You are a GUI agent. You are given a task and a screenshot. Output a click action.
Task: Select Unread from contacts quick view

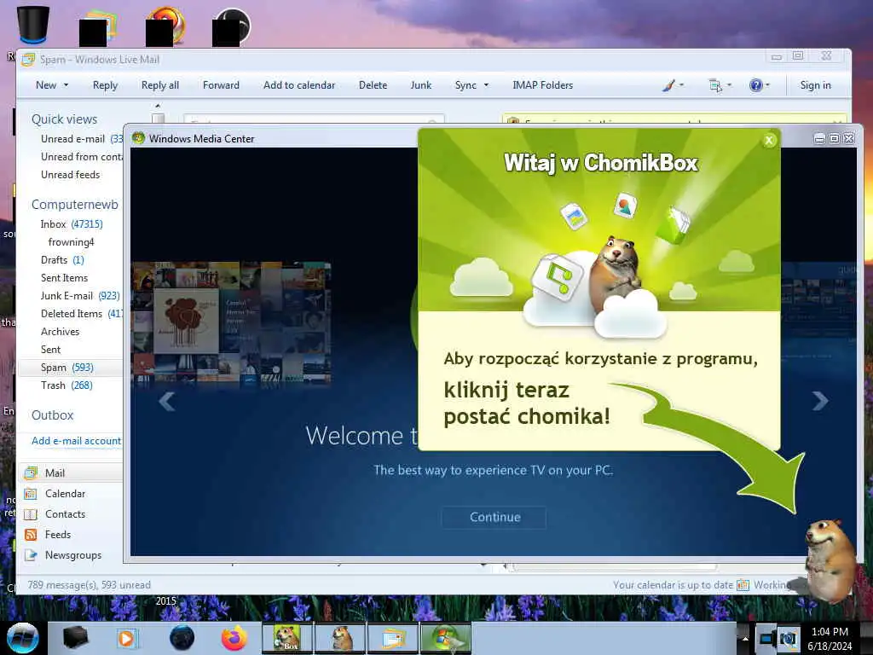point(81,157)
